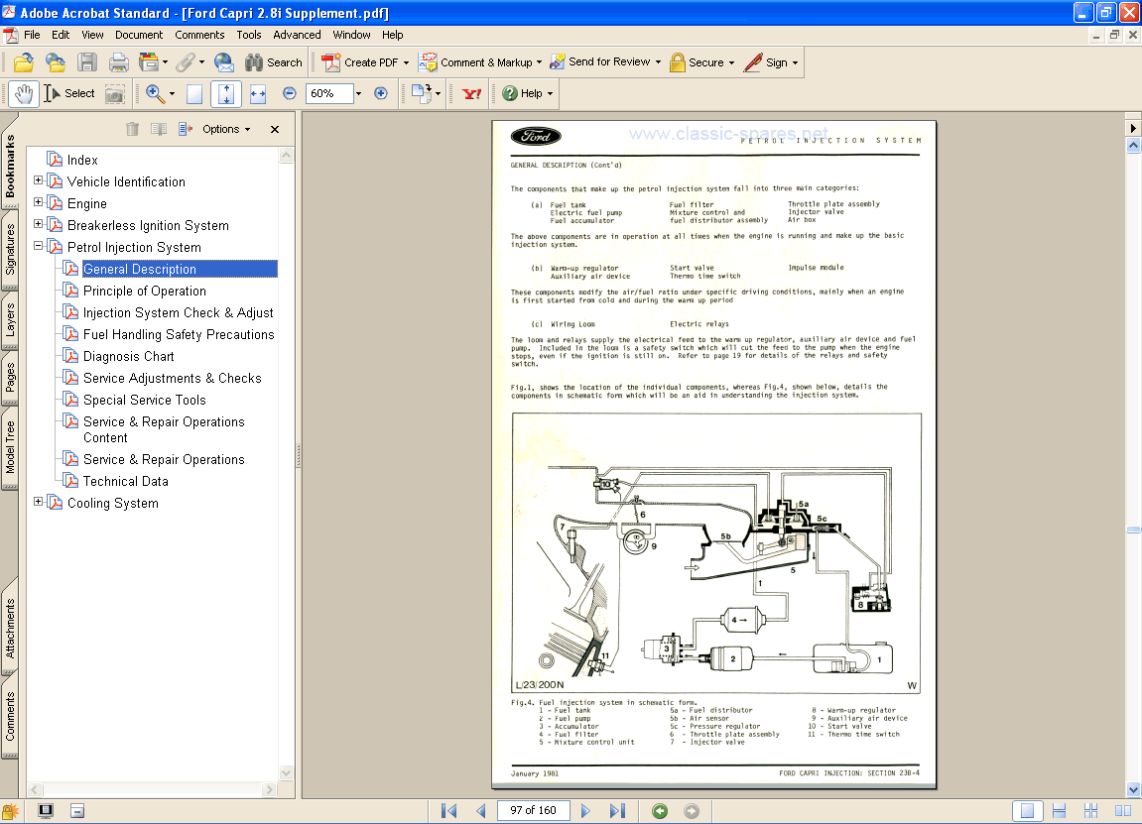Open Technical Data bookmark
The image size is (1142, 824).
125,482
